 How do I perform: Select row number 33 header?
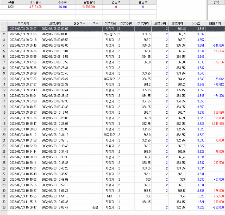4,207
